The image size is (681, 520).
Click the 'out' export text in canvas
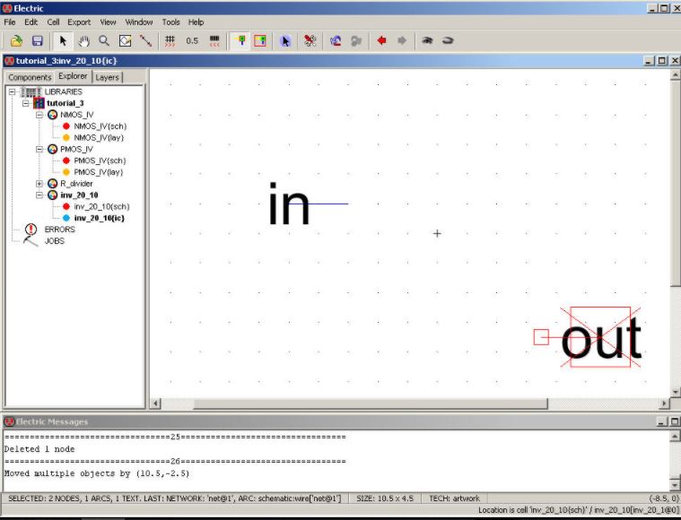point(601,340)
